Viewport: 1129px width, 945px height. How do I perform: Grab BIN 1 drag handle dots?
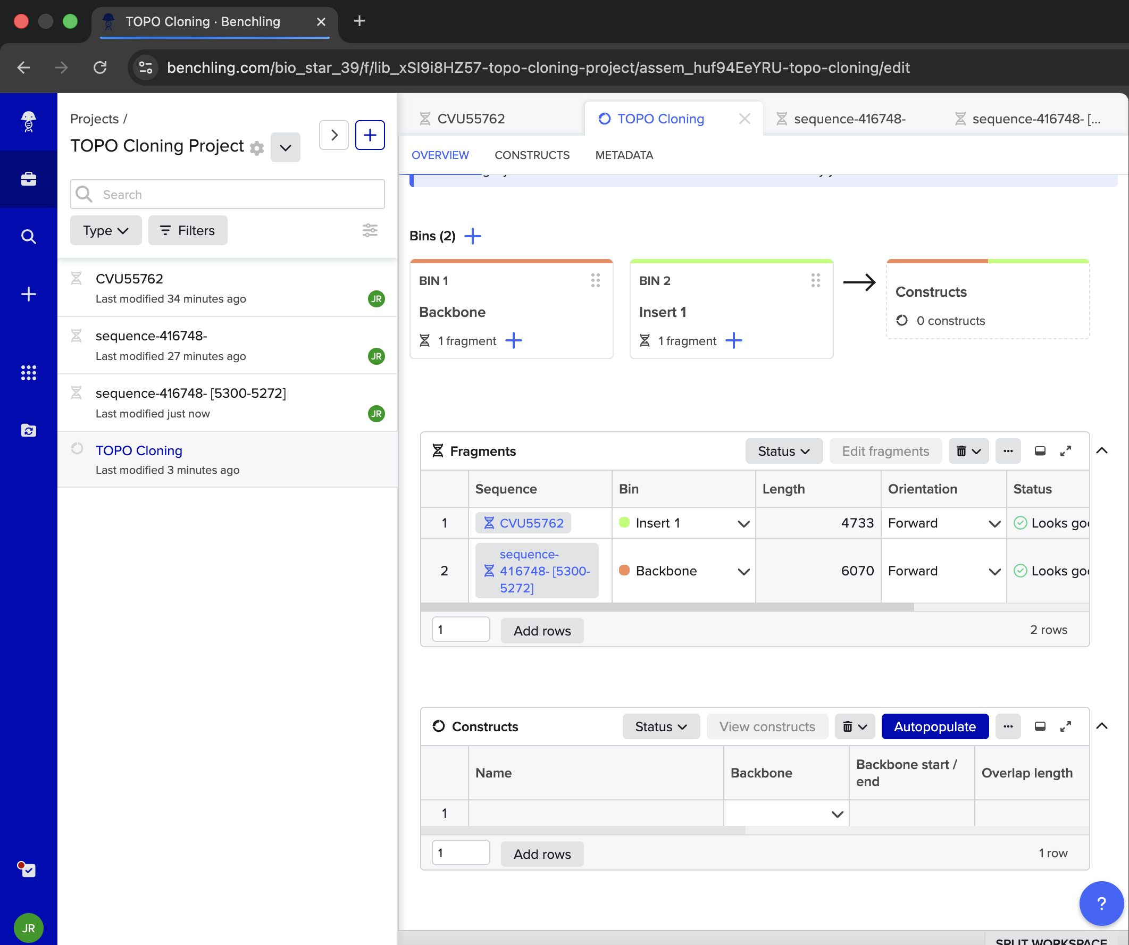[595, 280]
